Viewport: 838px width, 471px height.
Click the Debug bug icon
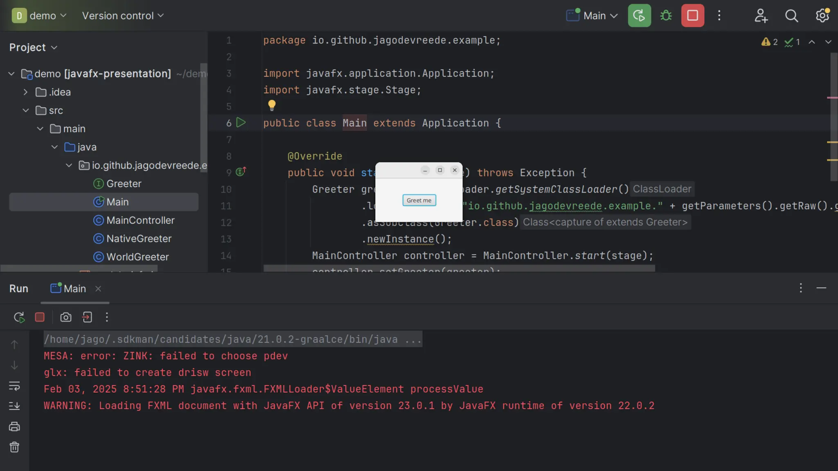tap(666, 16)
